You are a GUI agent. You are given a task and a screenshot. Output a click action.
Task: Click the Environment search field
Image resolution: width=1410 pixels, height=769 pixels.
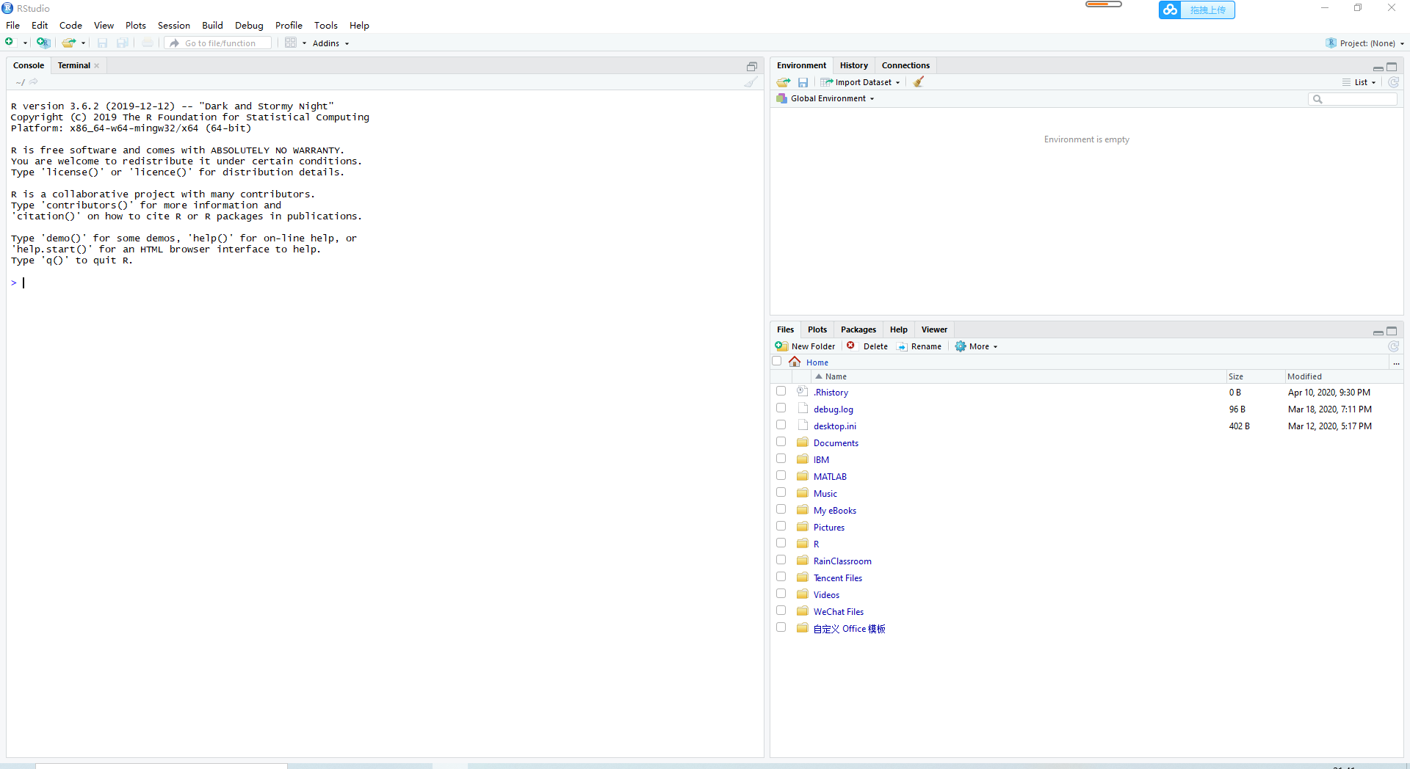click(1353, 99)
